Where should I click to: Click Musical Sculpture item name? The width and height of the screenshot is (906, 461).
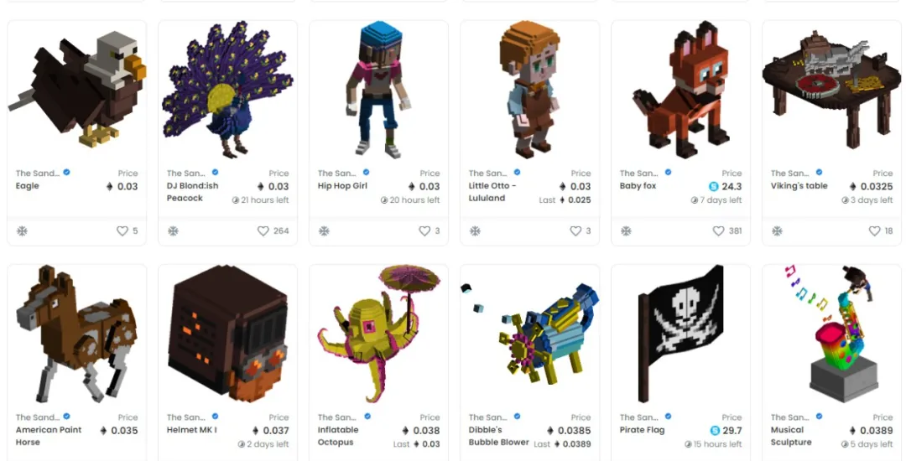click(791, 436)
